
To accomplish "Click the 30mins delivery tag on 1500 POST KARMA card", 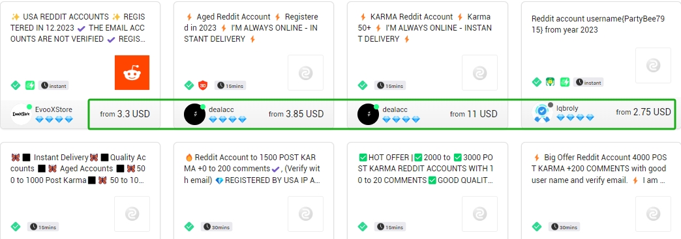I will click(x=217, y=227).
